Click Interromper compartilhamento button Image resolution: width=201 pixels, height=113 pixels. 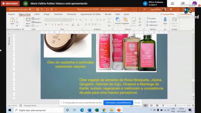click(x=118, y=103)
